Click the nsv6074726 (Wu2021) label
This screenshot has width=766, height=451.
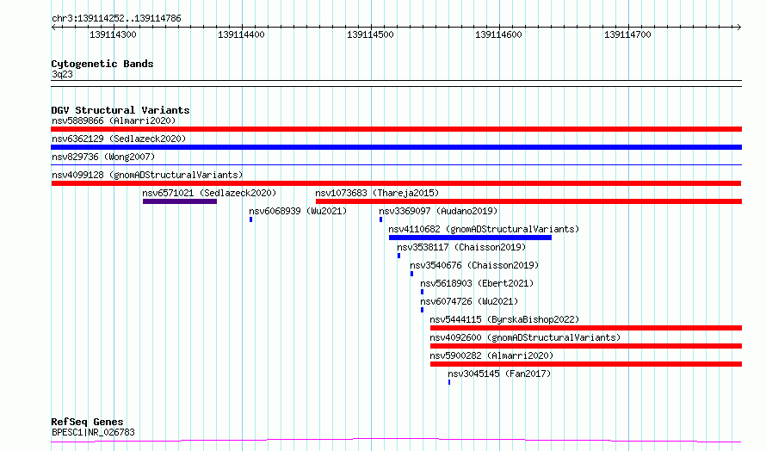[469, 301]
